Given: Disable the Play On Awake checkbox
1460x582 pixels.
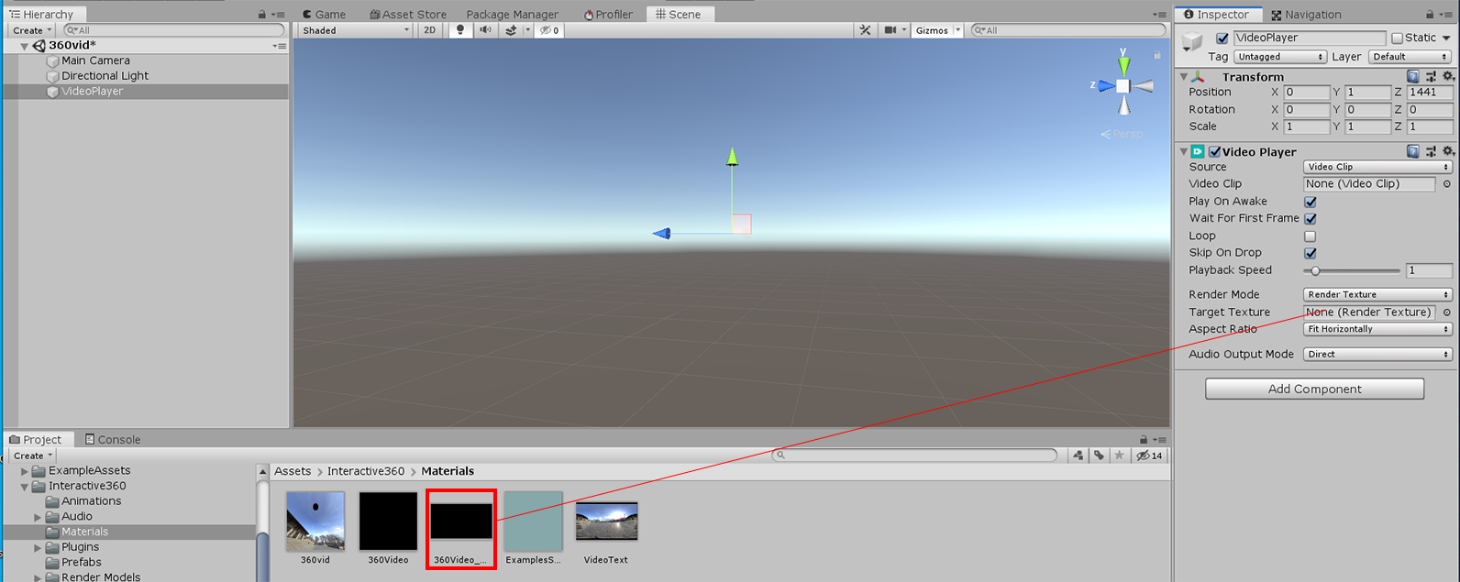Looking at the screenshot, I should click(x=1311, y=202).
